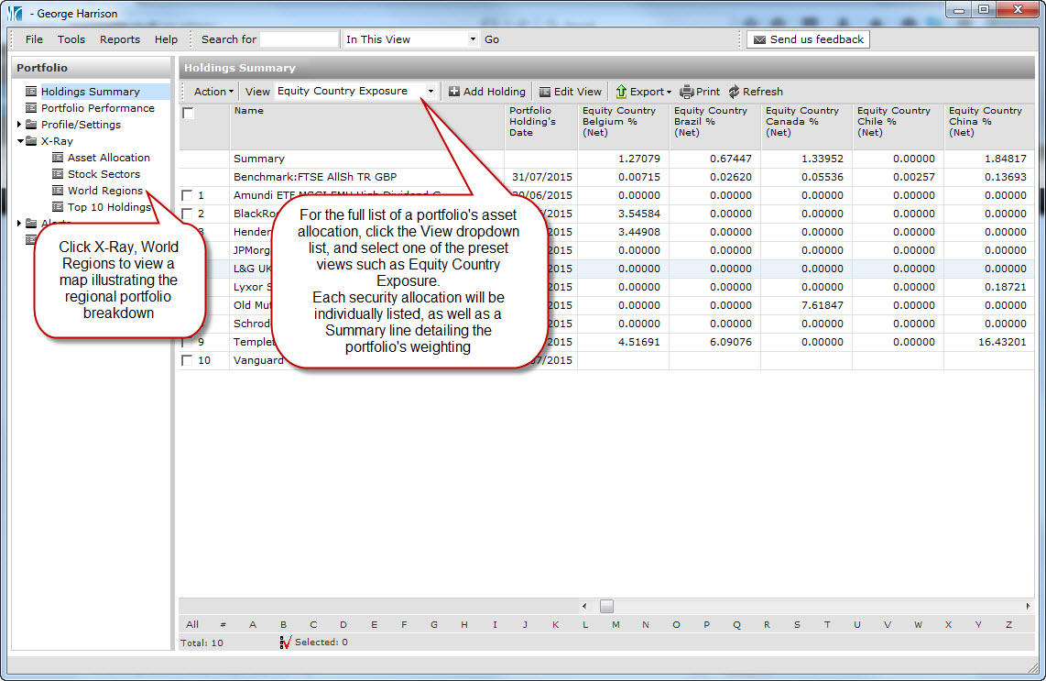Click the Edit View icon
Screen dimensions: 1046x681
tap(545, 92)
